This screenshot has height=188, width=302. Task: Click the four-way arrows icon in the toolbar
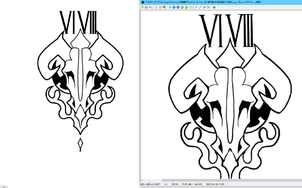click(x=204, y=7)
